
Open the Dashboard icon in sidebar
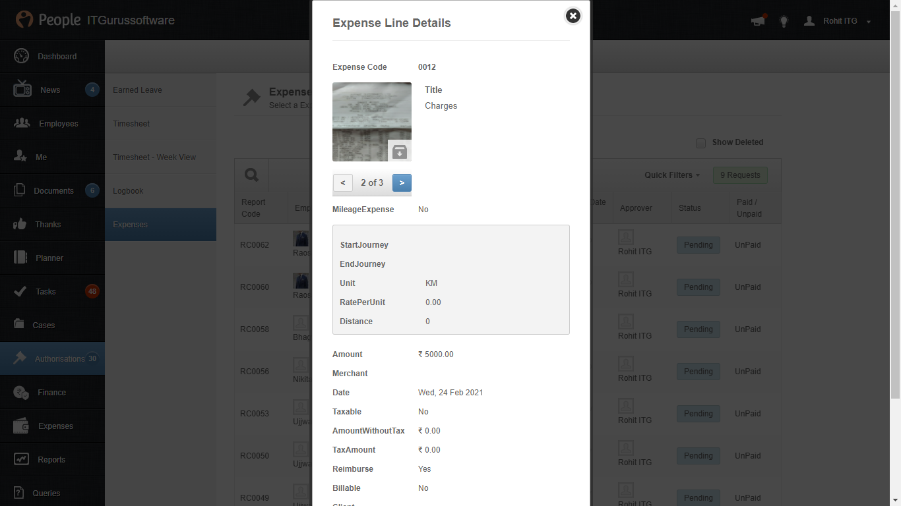pyautogui.click(x=22, y=56)
